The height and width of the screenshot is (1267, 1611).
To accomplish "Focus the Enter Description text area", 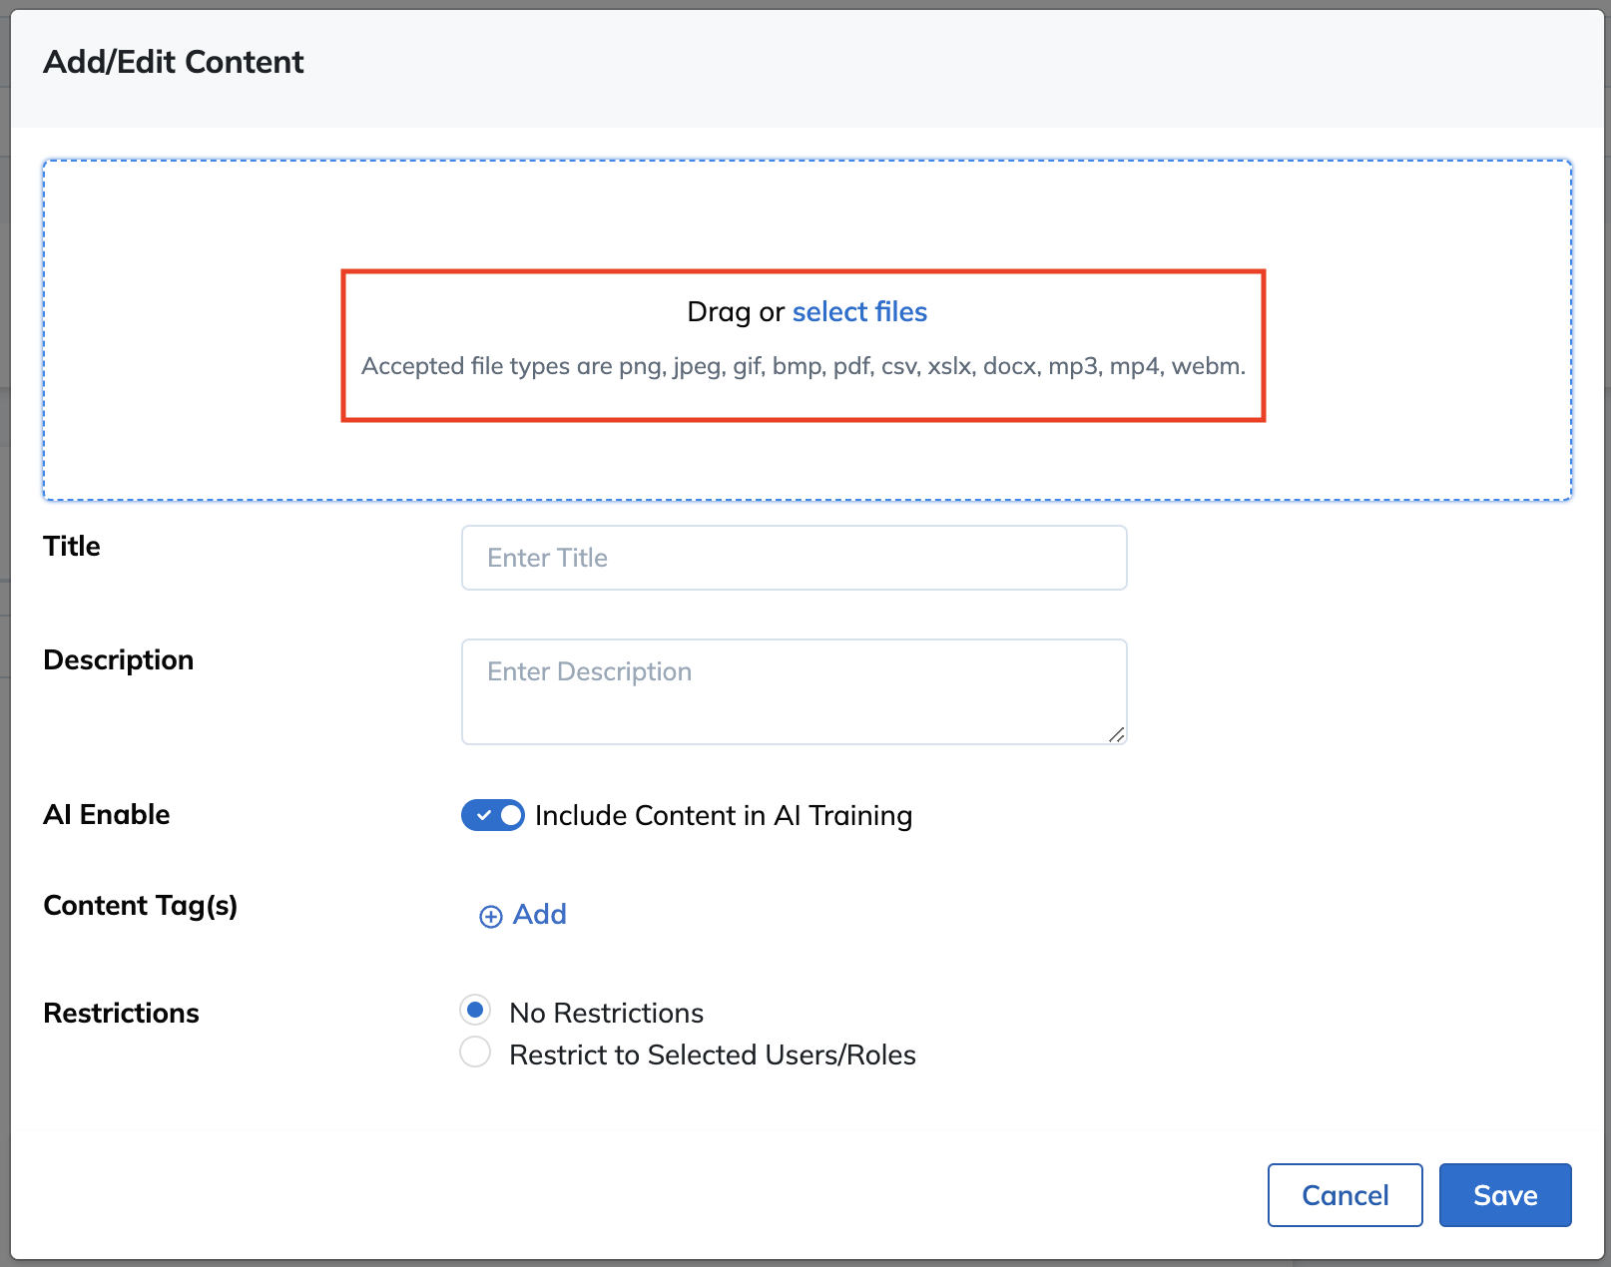I will point(795,691).
